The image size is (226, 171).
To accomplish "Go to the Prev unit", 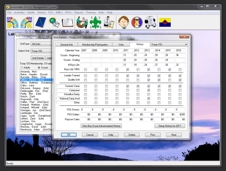I will (153, 135).
